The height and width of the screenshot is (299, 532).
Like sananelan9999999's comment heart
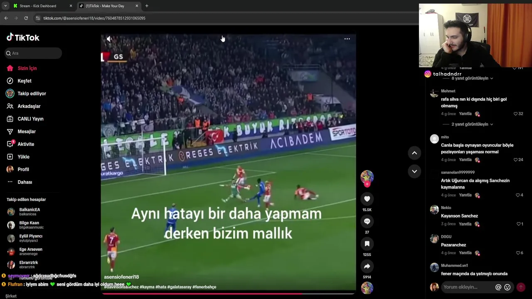517,195
